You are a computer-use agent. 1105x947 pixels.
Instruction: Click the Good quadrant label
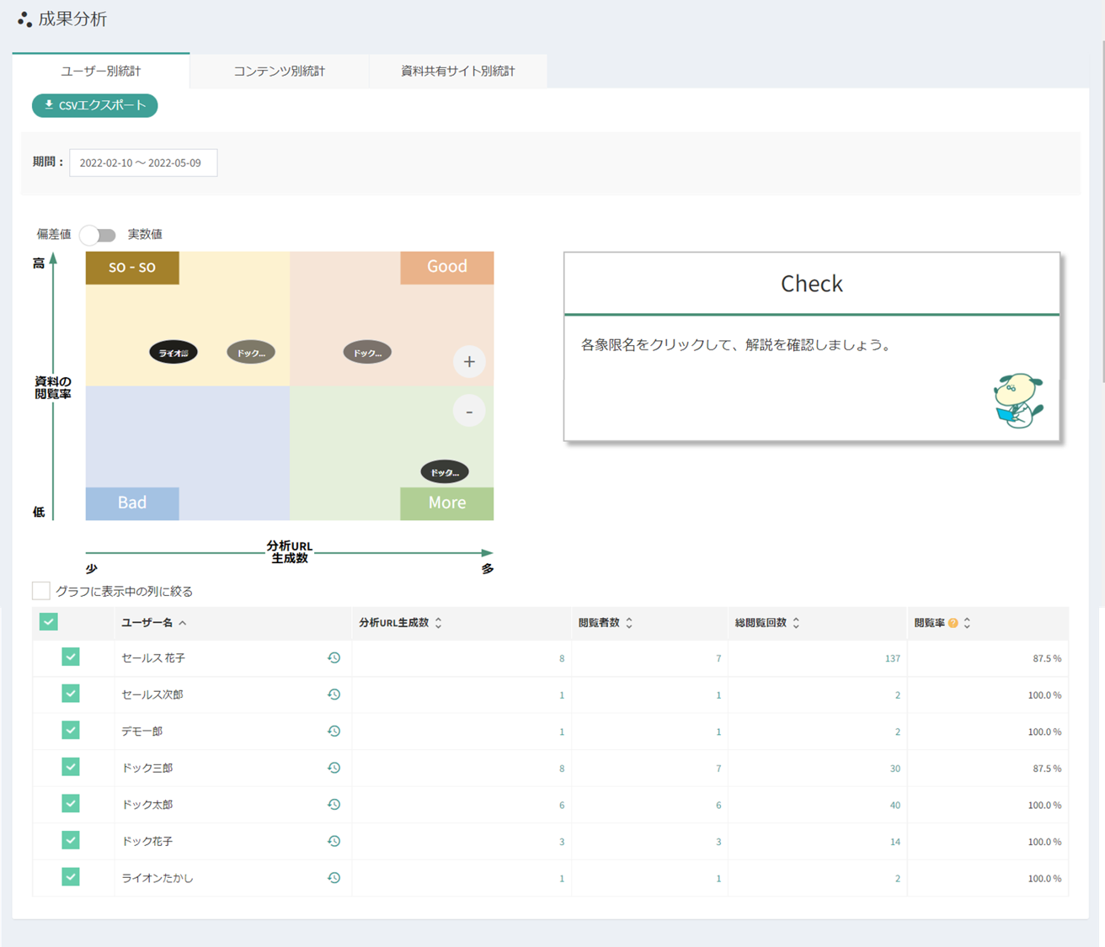pyautogui.click(x=446, y=267)
